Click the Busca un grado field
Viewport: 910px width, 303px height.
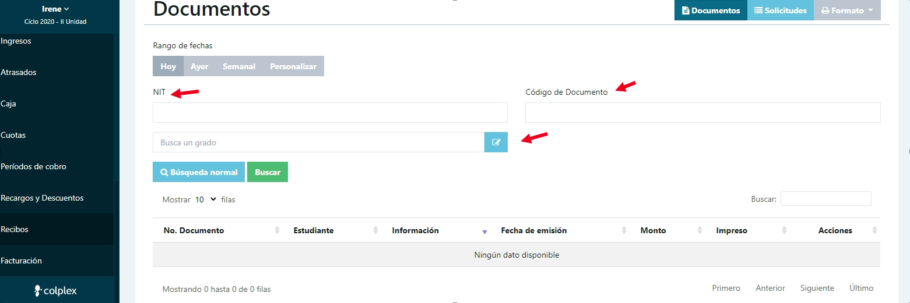(x=318, y=142)
